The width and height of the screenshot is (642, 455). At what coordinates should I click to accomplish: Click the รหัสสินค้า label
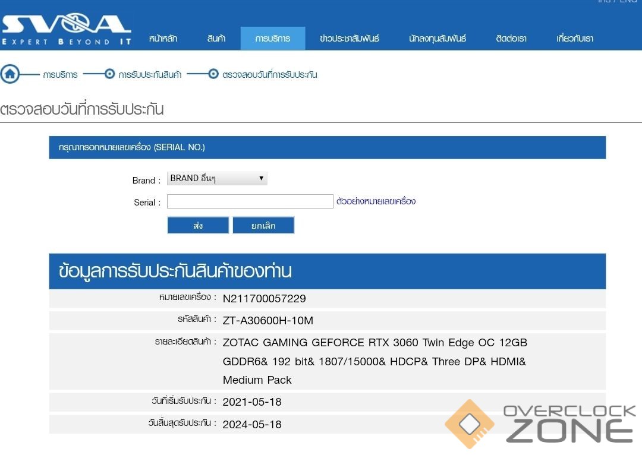[197, 319]
